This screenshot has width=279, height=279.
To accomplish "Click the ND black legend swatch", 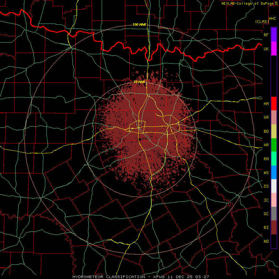I will pyautogui.click(x=274, y=241).
